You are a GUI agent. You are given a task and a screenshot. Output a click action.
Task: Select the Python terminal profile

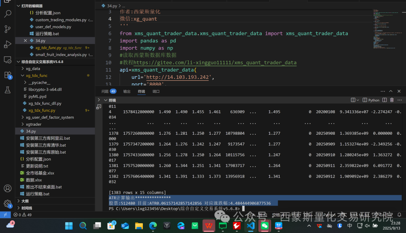(371, 100)
